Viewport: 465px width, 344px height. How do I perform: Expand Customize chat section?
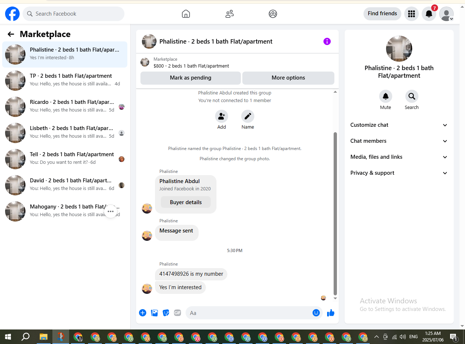tap(399, 125)
